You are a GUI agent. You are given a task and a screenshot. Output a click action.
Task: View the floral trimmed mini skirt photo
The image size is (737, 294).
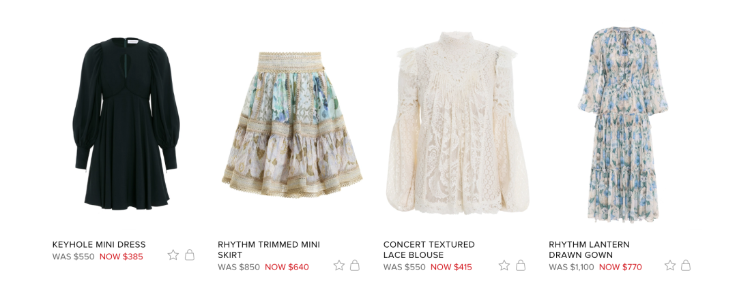(x=292, y=125)
